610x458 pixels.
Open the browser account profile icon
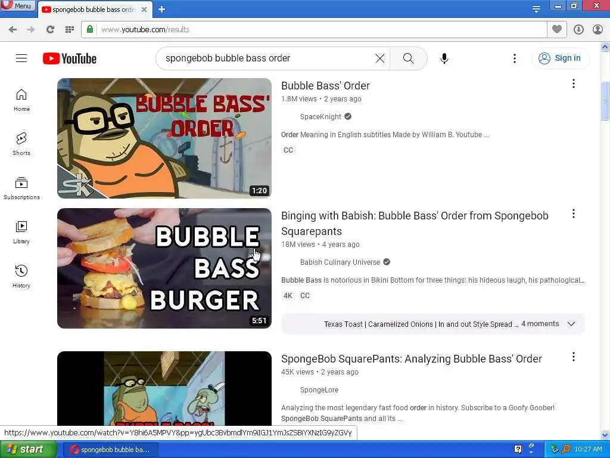[597, 30]
